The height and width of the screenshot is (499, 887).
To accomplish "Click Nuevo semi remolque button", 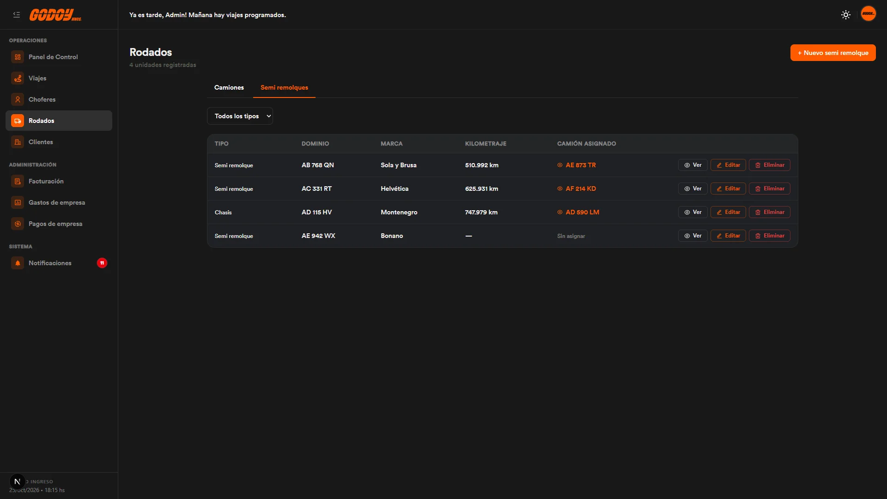I will 833,53.
